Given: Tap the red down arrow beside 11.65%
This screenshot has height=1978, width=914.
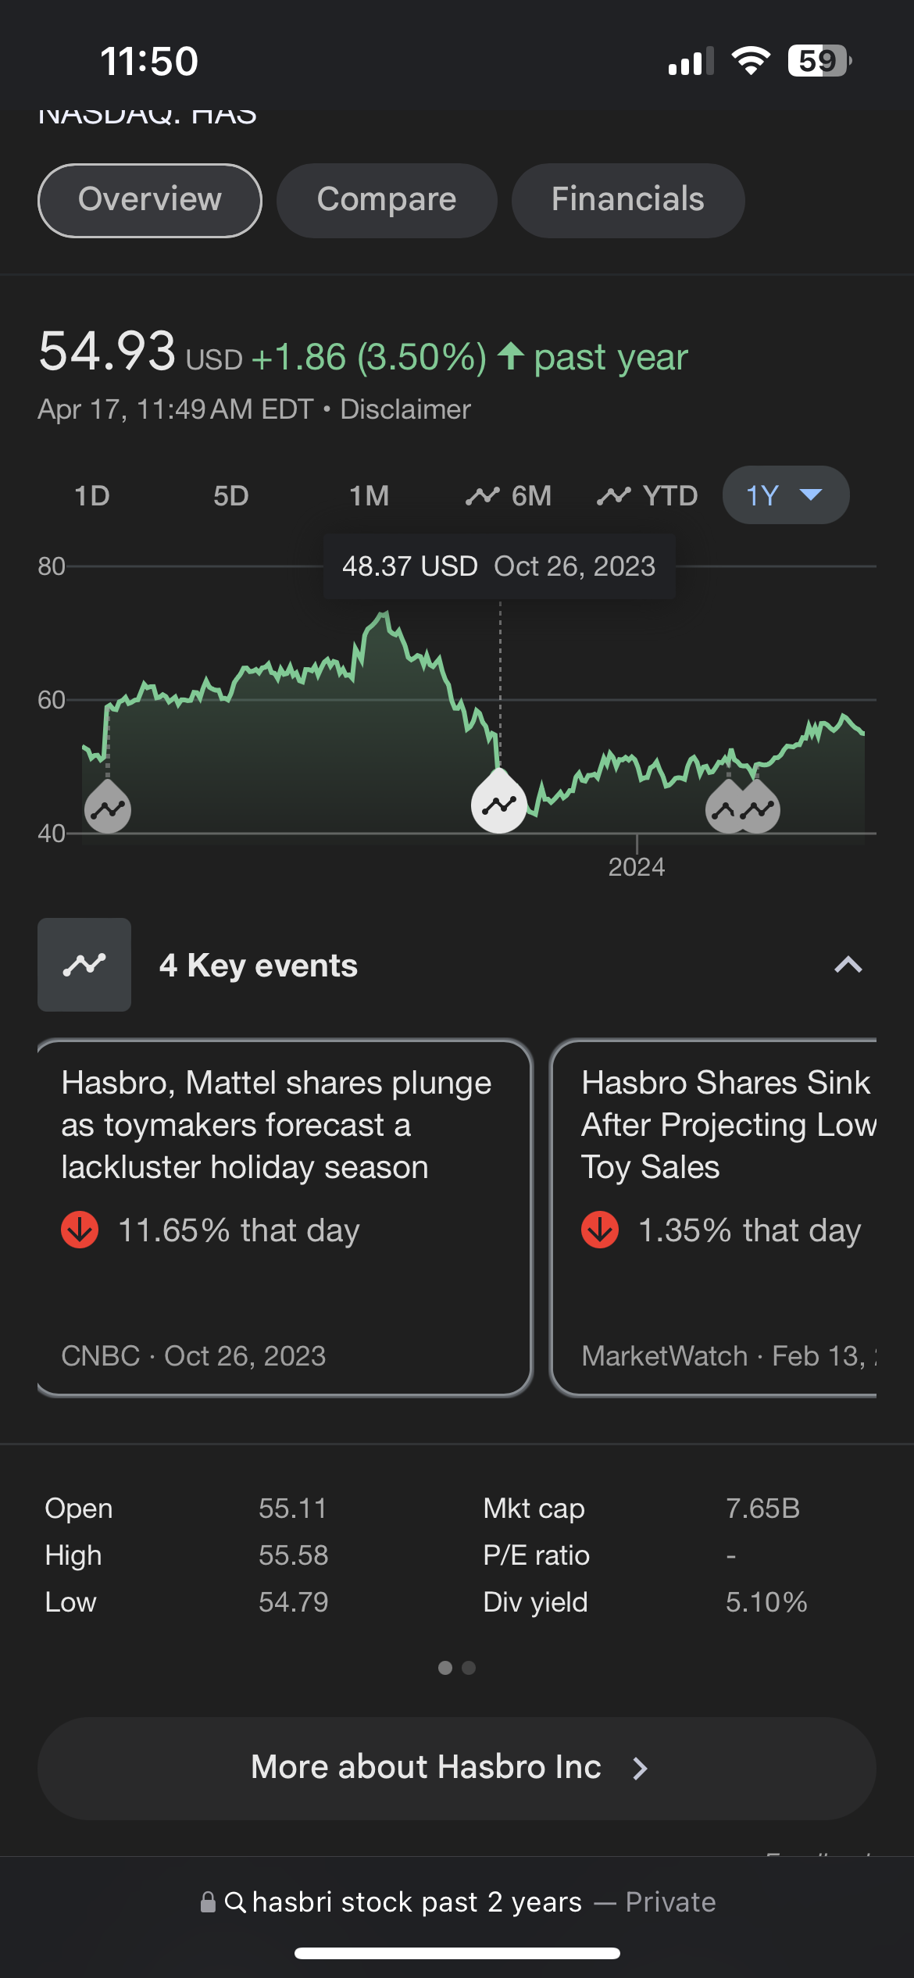Looking at the screenshot, I should [x=80, y=1230].
